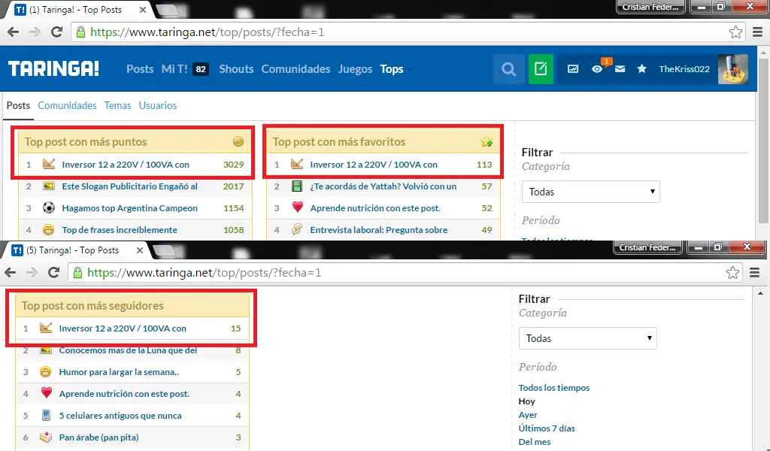Reload page in upper window
The height and width of the screenshot is (451, 770).
click(57, 32)
